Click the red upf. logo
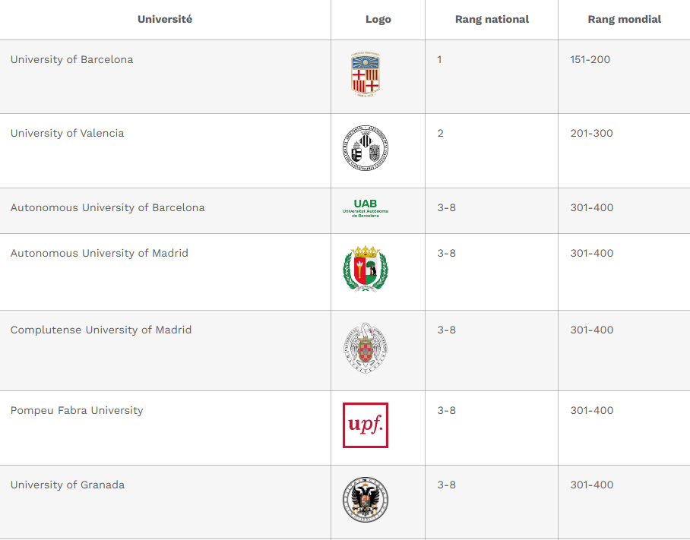 pyautogui.click(x=366, y=425)
